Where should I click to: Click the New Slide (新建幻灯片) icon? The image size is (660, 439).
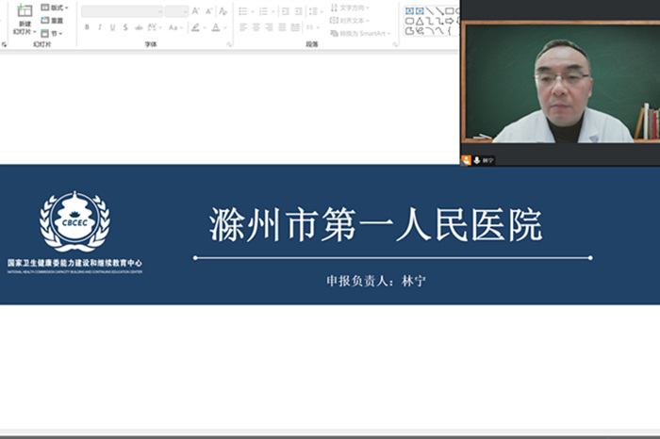point(24,10)
